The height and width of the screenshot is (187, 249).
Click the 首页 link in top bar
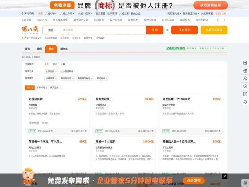[40, 14]
